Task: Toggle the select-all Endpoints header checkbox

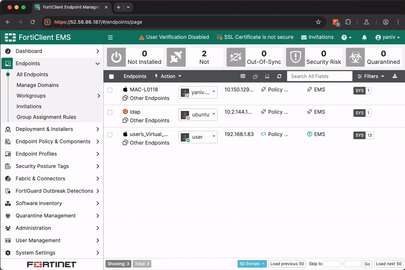Action: click(x=111, y=77)
